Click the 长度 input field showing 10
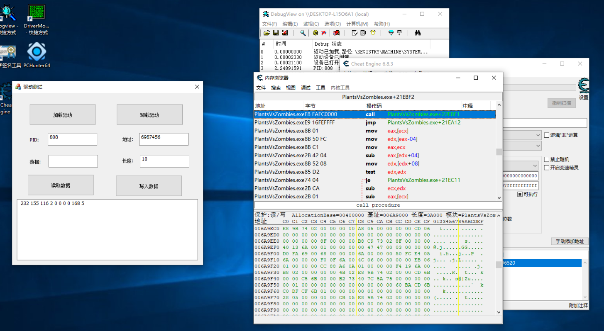604x331 pixels. click(x=164, y=161)
